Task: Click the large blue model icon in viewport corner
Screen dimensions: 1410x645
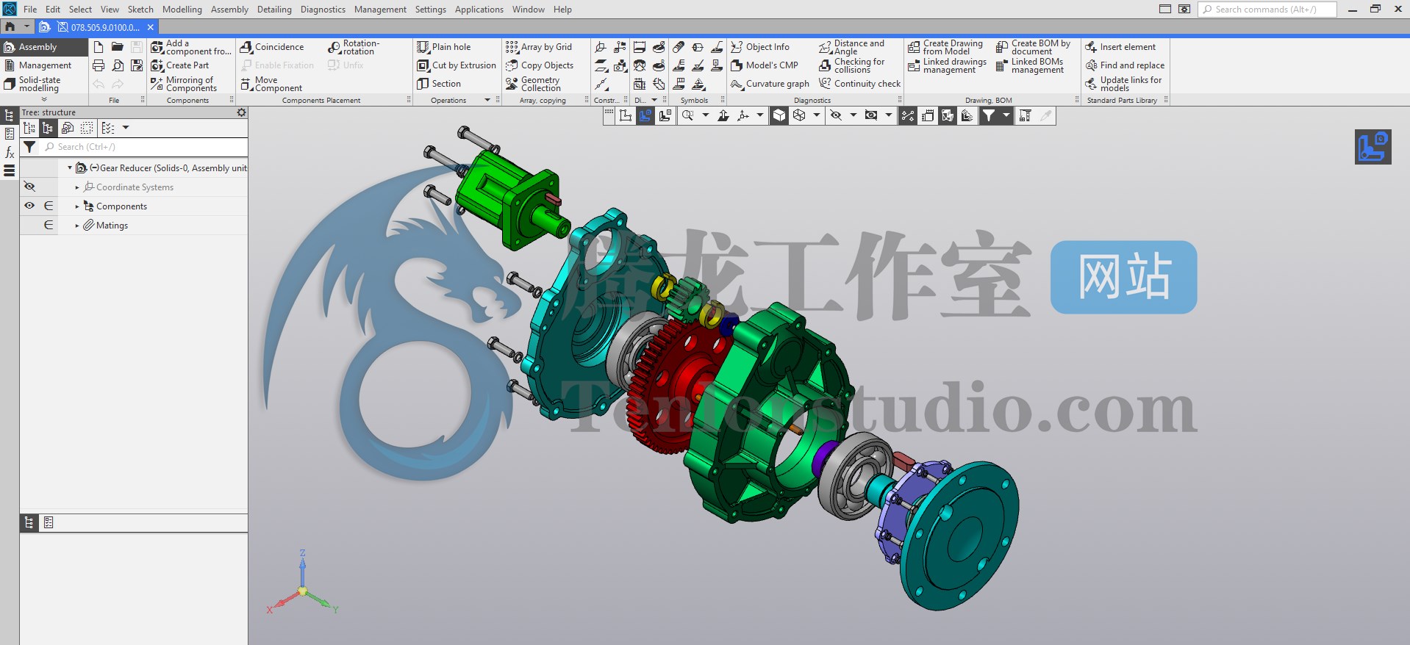Action: coord(1373,147)
